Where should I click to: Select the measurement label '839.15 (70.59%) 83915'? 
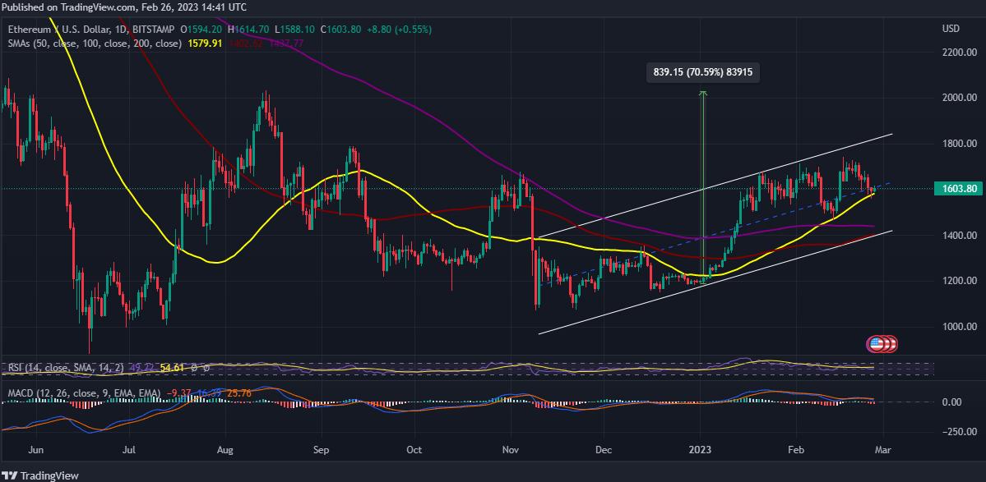pyautogui.click(x=703, y=73)
